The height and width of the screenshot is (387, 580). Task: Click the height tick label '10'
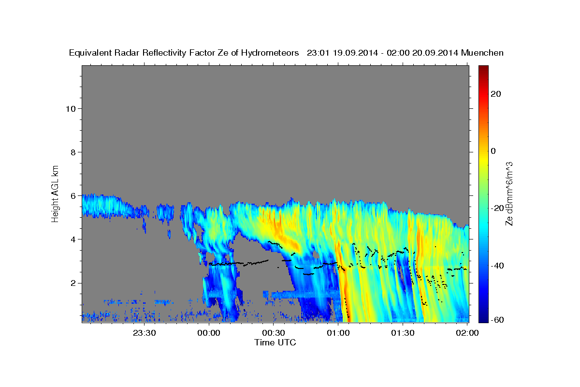coord(70,108)
